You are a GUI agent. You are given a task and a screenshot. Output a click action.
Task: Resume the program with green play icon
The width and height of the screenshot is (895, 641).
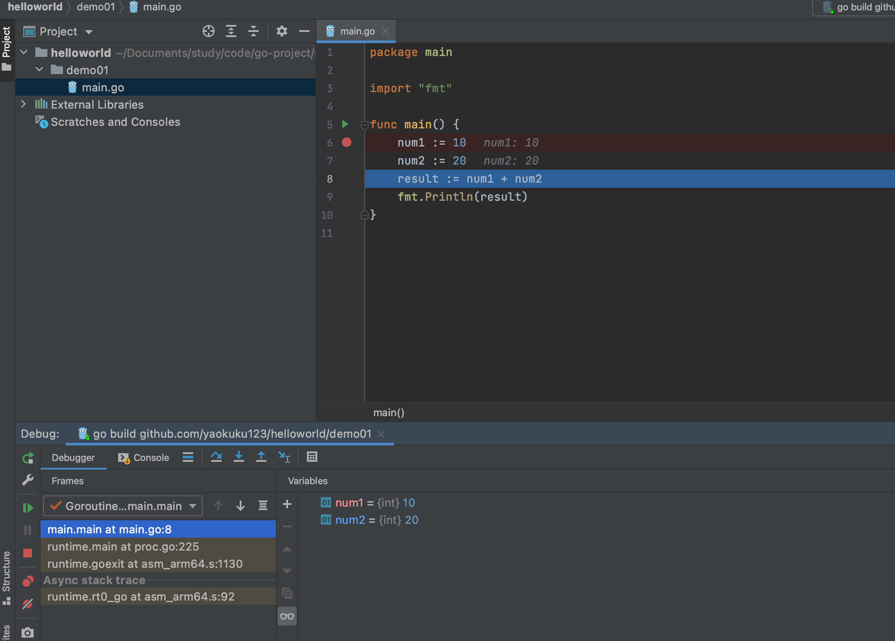pos(28,508)
